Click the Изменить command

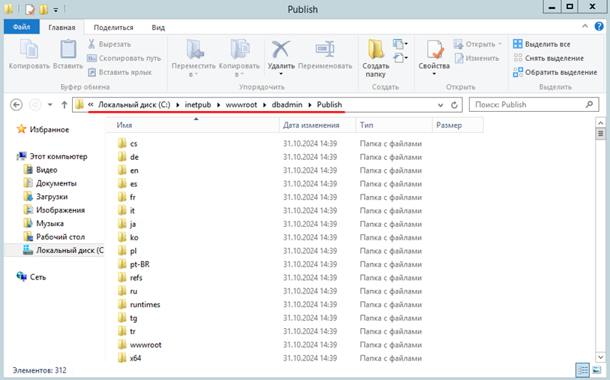click(x=477, y=58)
